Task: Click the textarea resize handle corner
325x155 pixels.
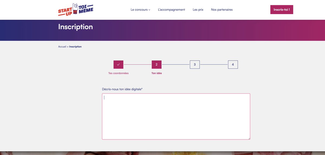Action: point(249,138)
